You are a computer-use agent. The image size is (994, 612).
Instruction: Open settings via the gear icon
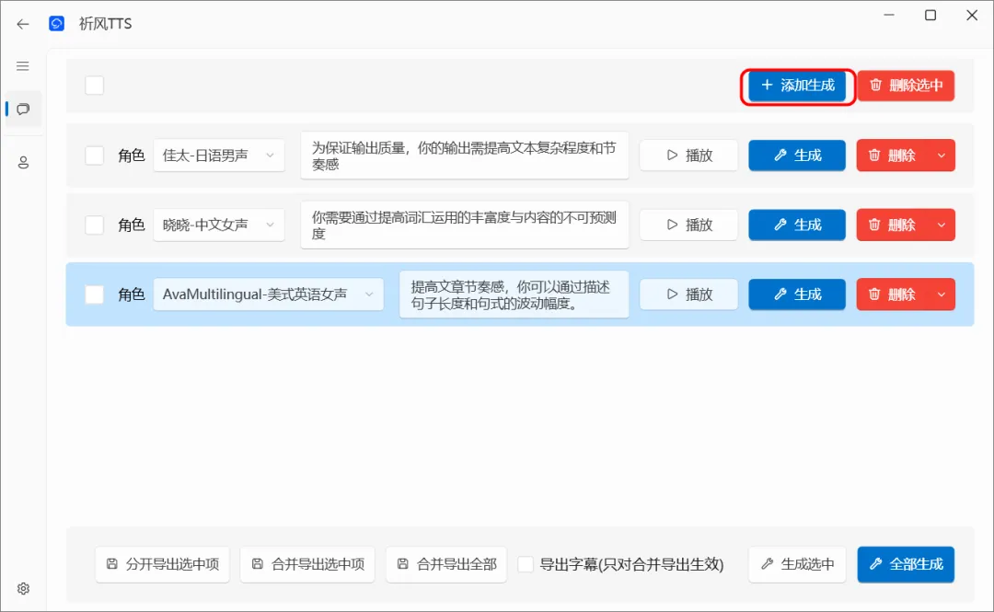click(23, 589)
